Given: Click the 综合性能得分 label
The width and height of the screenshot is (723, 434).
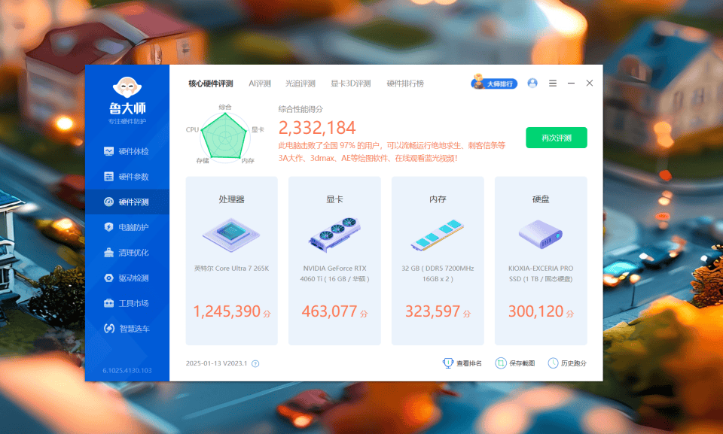Looking at the screenshot, I should coord(300,109).
